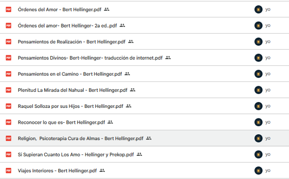Click PDF icon of Órdenes del Amor file

(9, 10)
